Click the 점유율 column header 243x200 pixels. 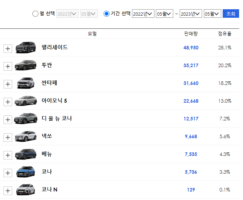click(225, 33)
